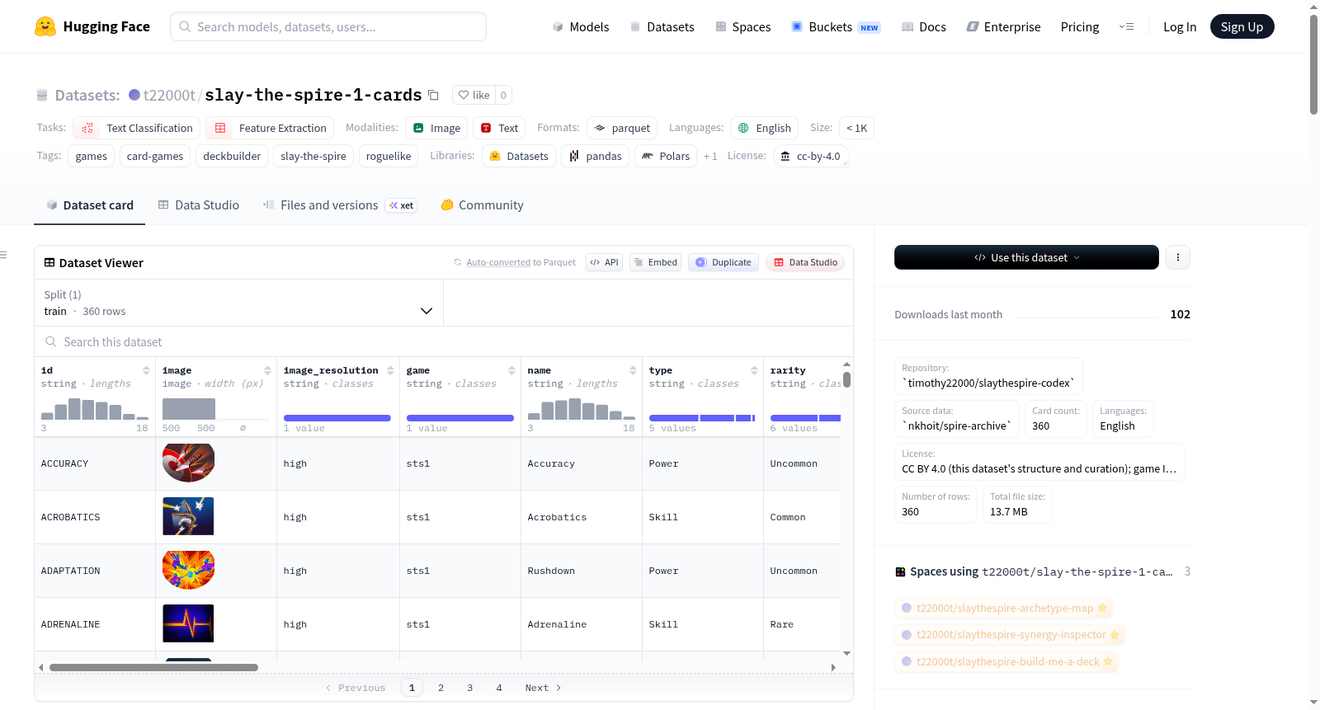Screen dimensions: 1320x710
Task: Open the Polars library tag
Action: (666, 156)
